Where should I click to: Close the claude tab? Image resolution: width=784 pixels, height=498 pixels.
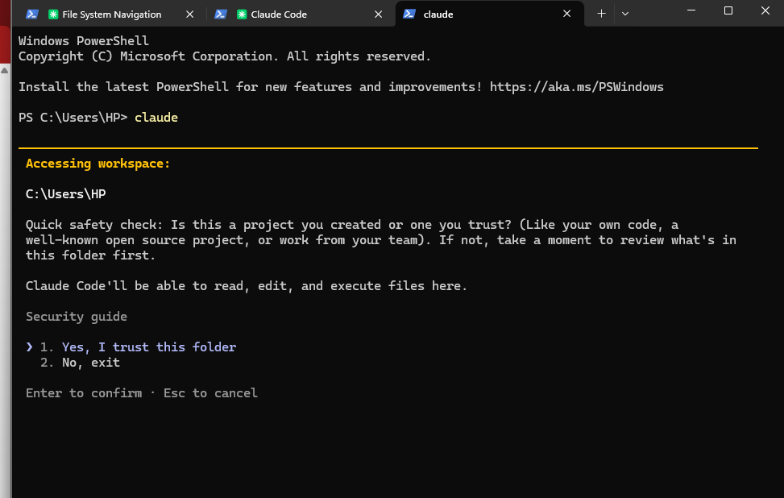(x=566, y=14)
